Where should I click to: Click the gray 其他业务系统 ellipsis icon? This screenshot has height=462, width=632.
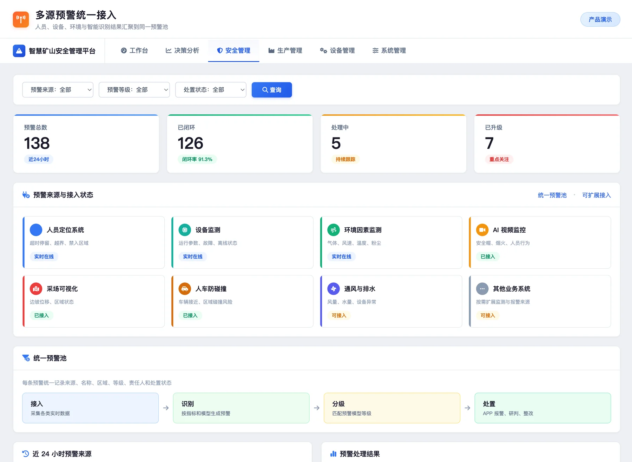[x=482, y=289]
